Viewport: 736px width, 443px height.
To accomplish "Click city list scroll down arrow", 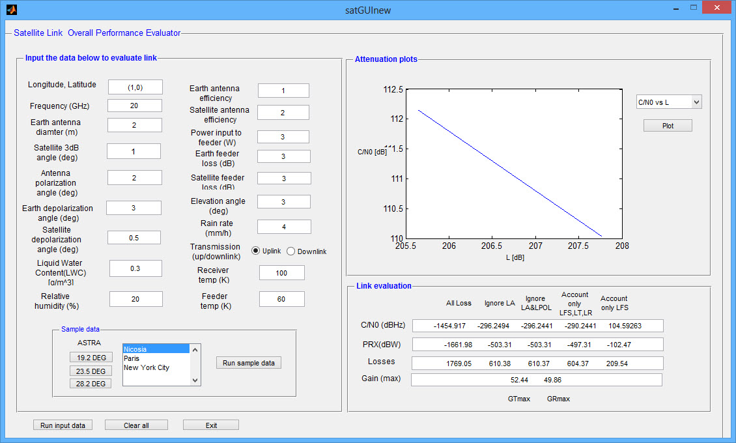I will coord(195,380).
